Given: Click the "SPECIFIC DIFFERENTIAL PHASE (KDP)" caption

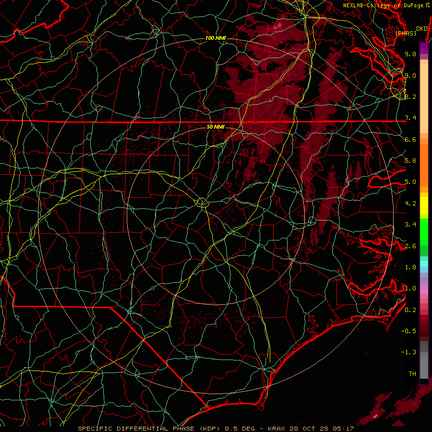Looking at the screenshot, I should coord(150,429).
